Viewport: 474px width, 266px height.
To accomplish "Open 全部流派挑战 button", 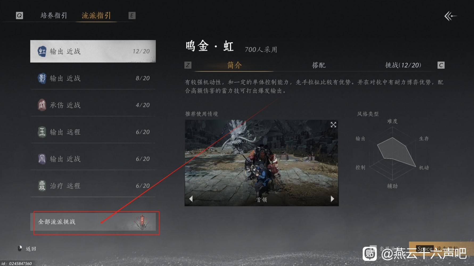I will click(93, 222).
